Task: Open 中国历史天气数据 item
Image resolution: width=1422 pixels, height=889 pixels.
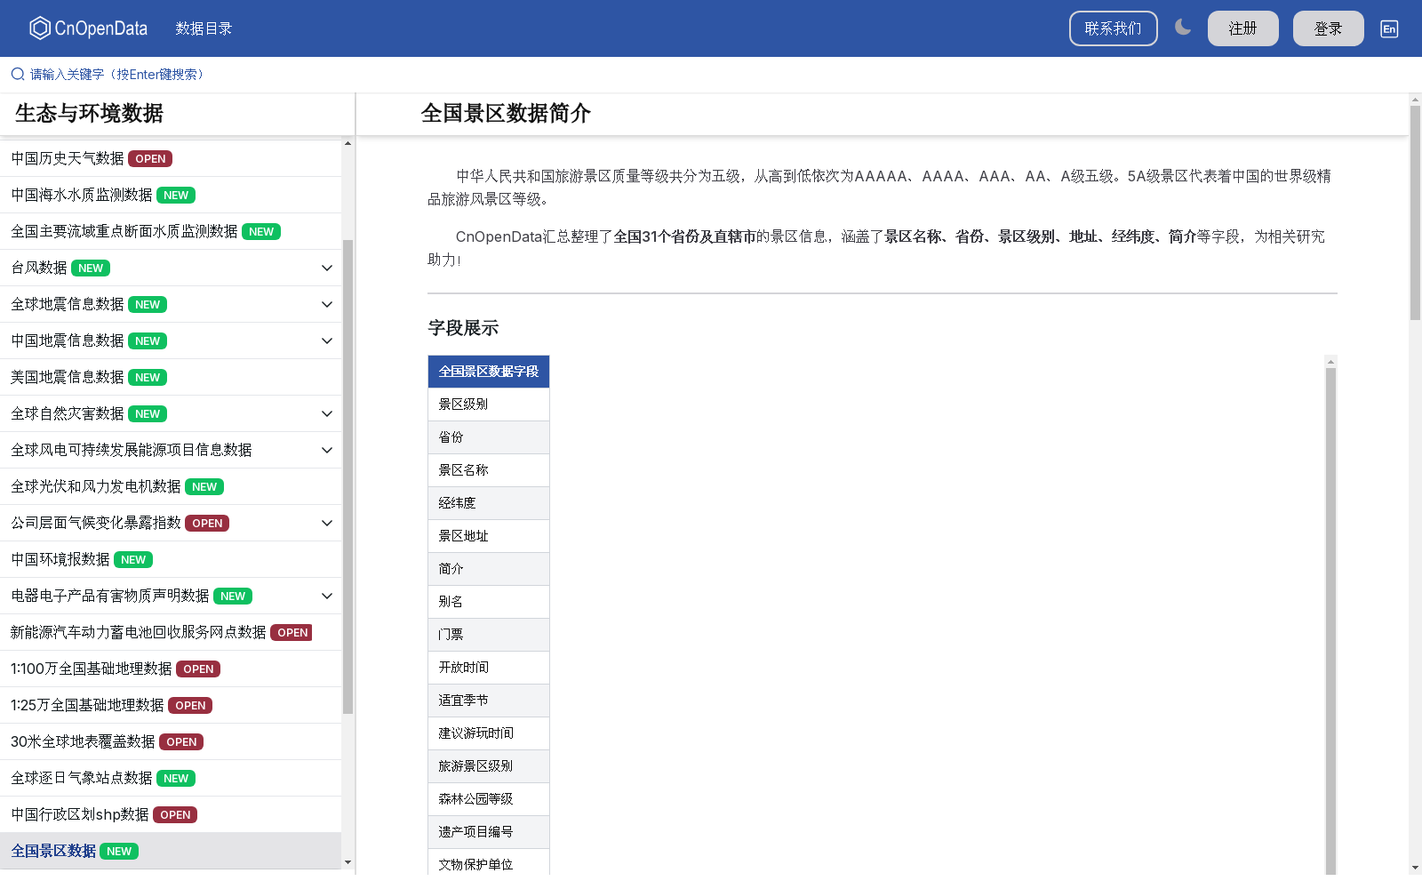Action: point(171,158)
